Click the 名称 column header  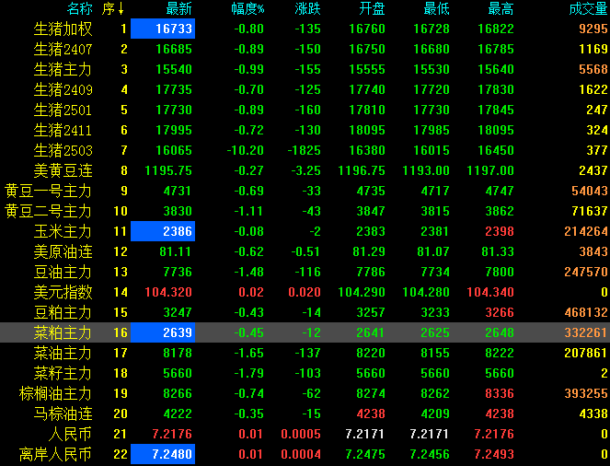80,9
